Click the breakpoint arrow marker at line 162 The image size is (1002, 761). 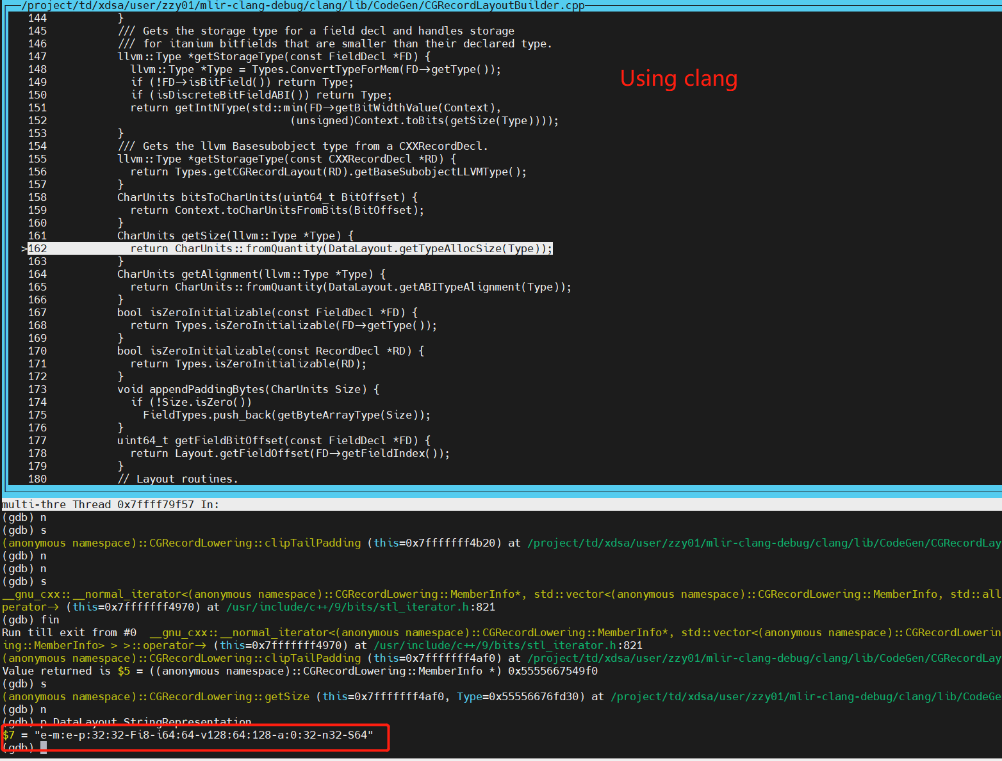tap(23, 248)
